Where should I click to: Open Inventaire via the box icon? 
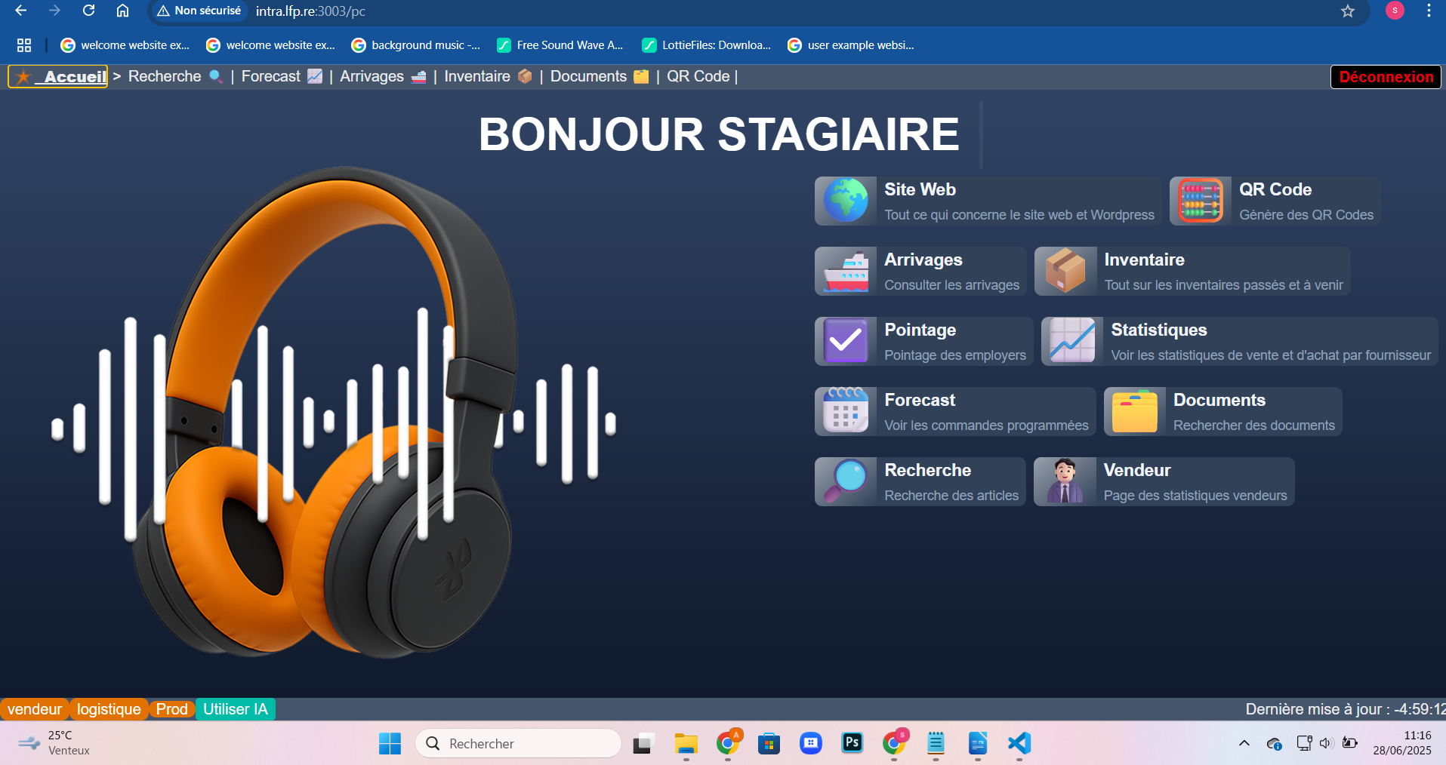1065,271
